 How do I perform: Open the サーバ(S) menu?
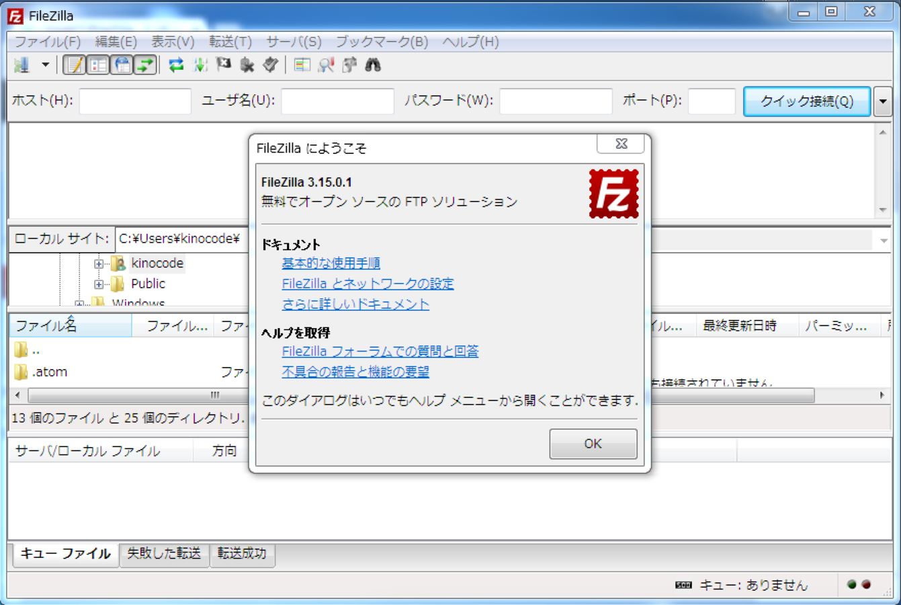[294, 42]
